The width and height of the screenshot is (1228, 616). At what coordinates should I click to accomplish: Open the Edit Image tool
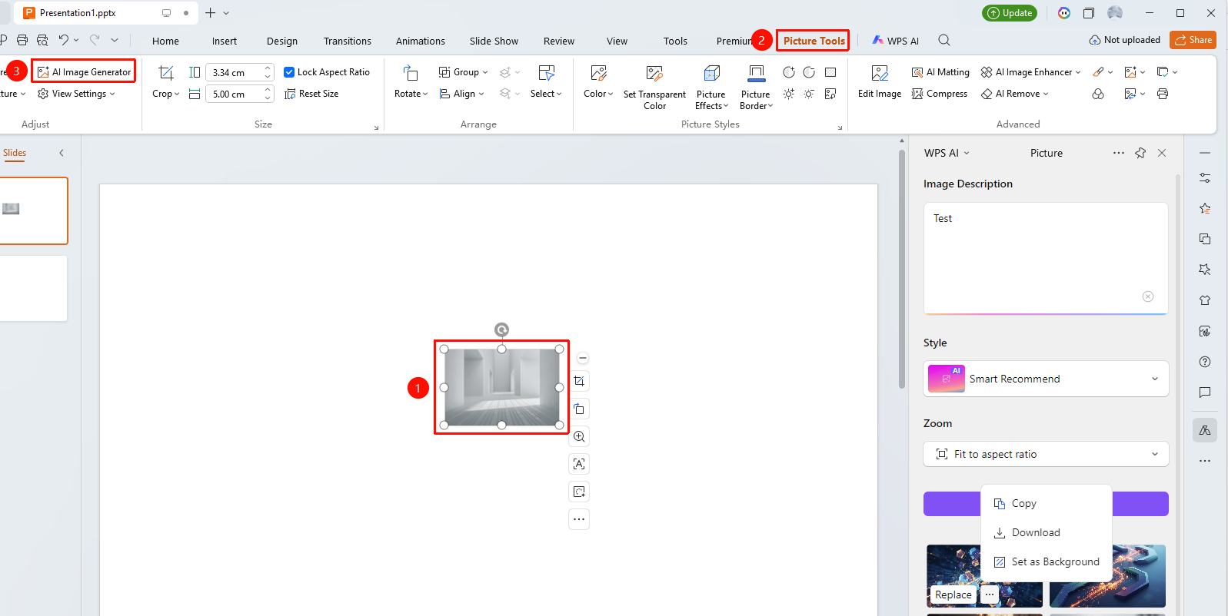[x=880, y=82]
